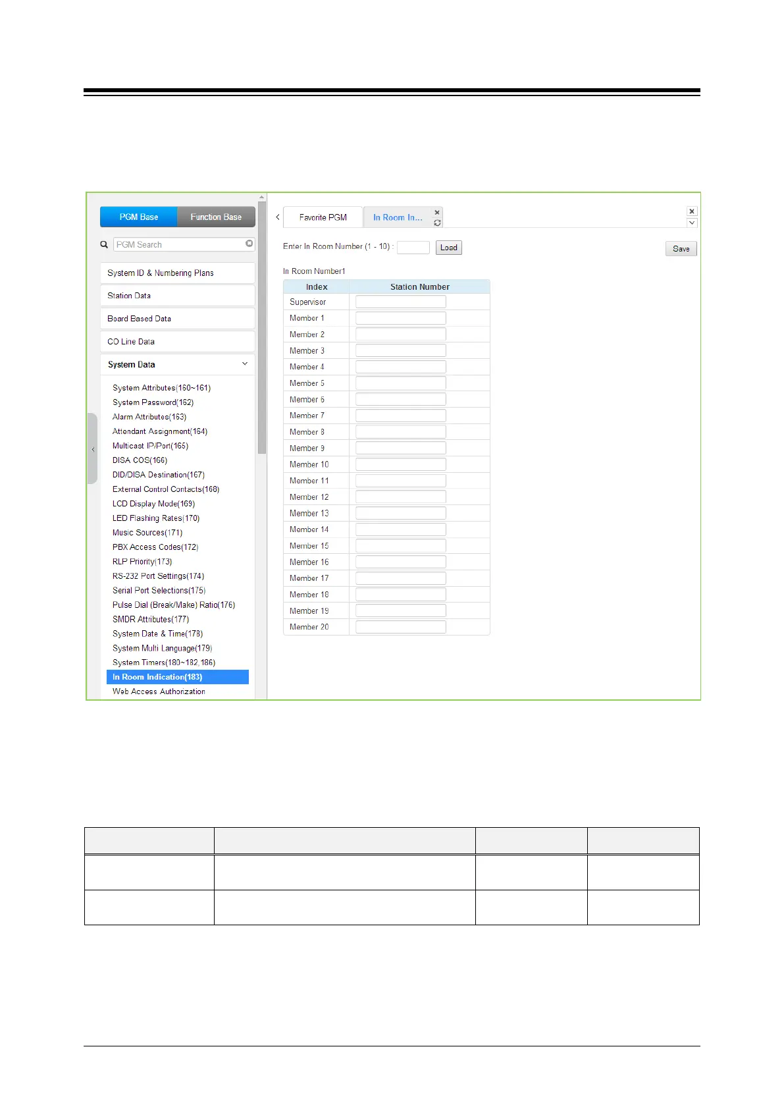
Task: Open System Multi Language(179)
Action: [162, 649]
